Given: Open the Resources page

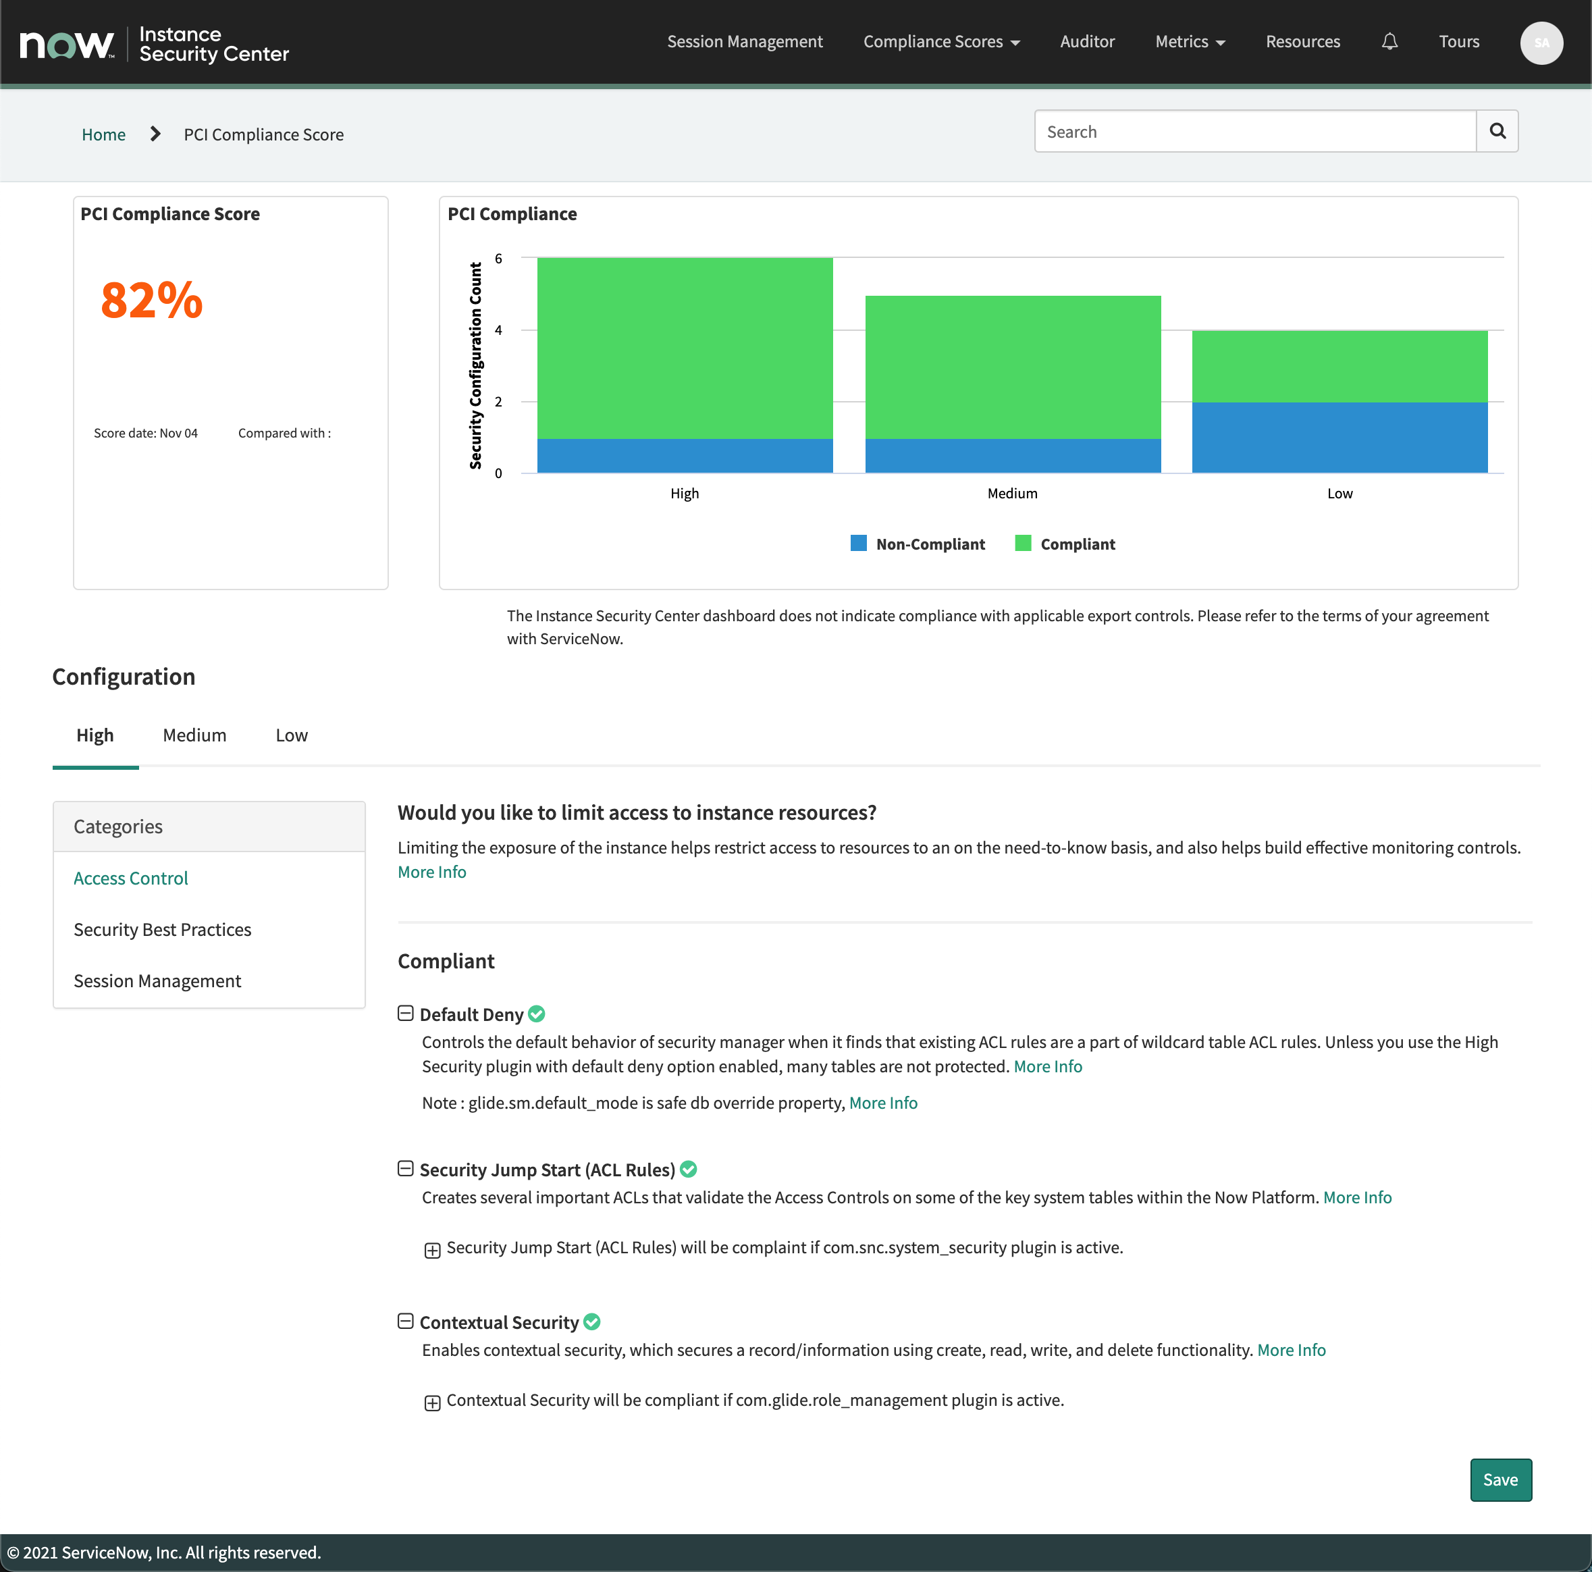Looking at the screenshot, I should point(1303,41).
